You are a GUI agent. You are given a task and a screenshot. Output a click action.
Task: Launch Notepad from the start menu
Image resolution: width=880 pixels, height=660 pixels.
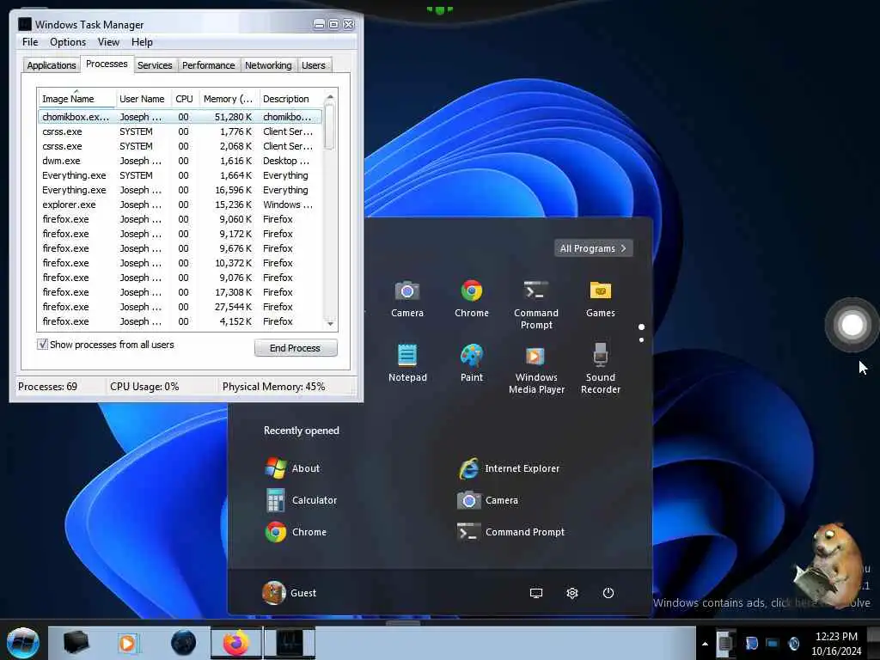[407, 364]
